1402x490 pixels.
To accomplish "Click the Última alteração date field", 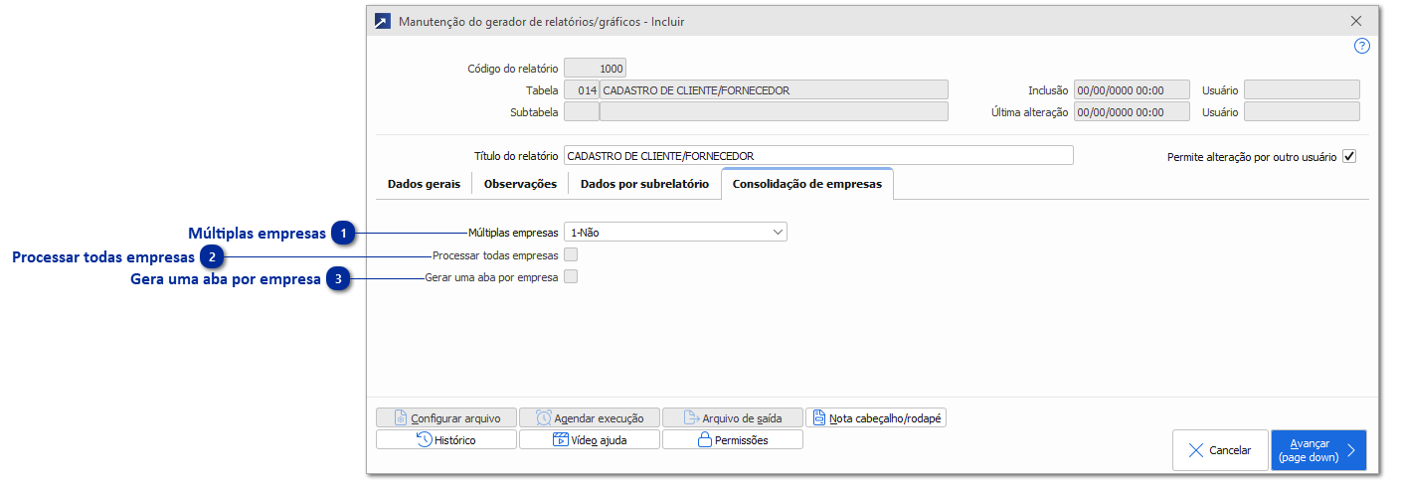I will click(1132, 112).
